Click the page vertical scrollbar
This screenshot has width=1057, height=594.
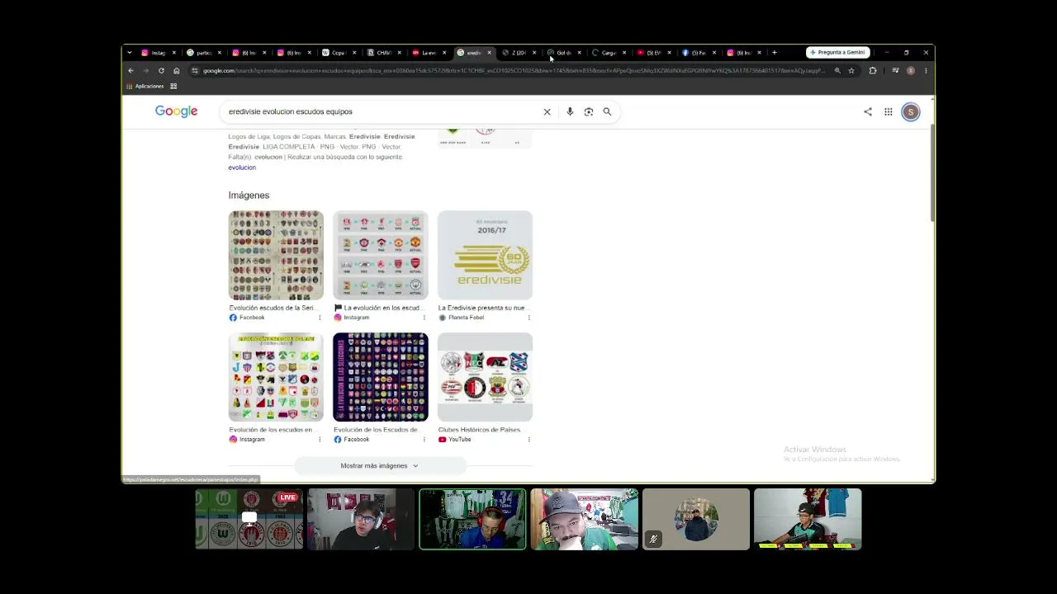pyautogui.click(x=931, y=173)
